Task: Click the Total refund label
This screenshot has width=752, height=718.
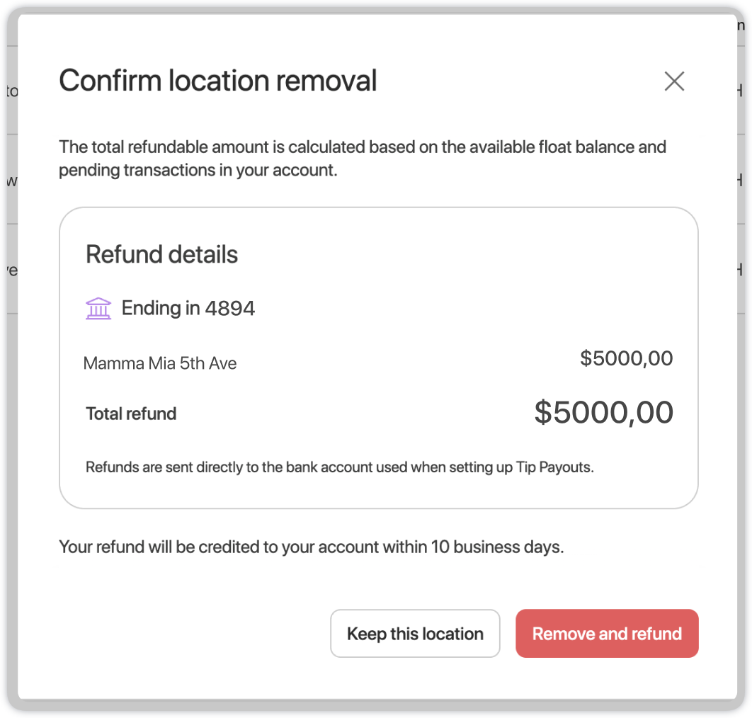Action: tap(131, 414)
